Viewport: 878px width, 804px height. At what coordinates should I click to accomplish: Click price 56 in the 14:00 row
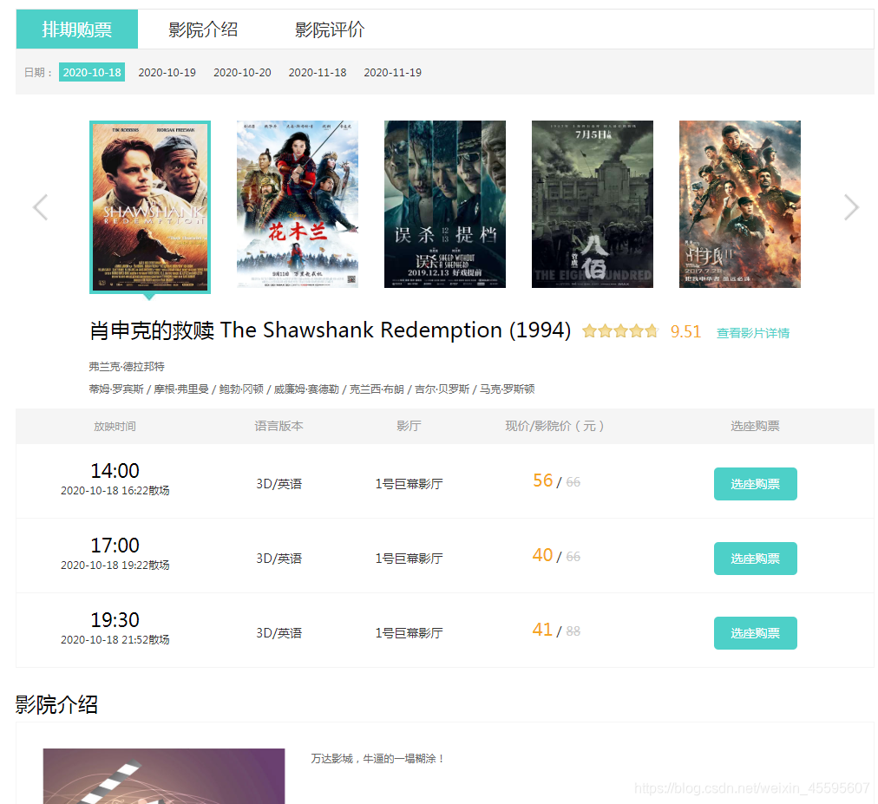[542, 480]
